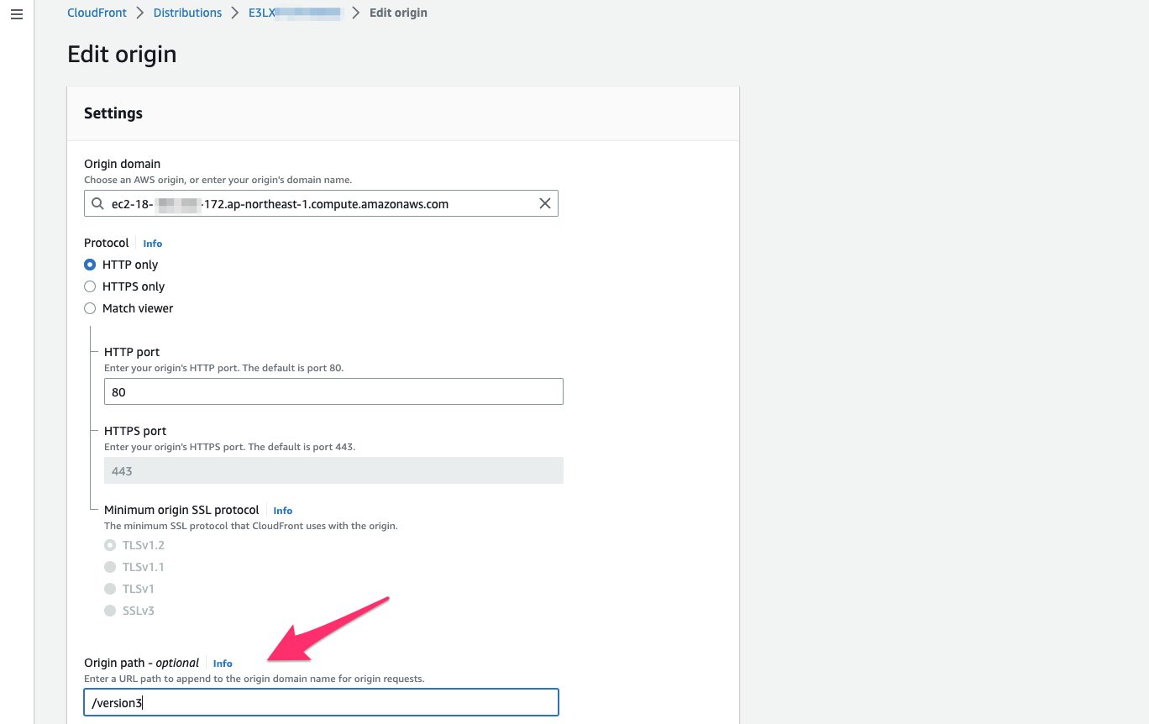The height and width of the screenshot is (724, 1149).
Task: Click the Info icon next to Protocol
Action: click(x=152, y=243)
